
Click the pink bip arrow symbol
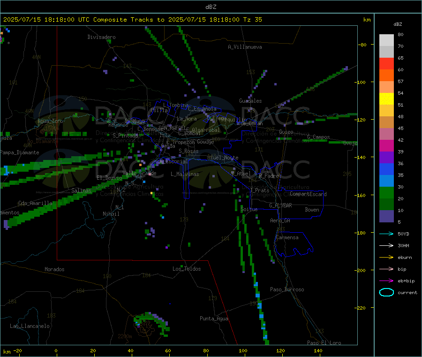(386, 269)
